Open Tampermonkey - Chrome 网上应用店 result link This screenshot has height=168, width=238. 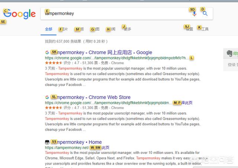[101, 53]
